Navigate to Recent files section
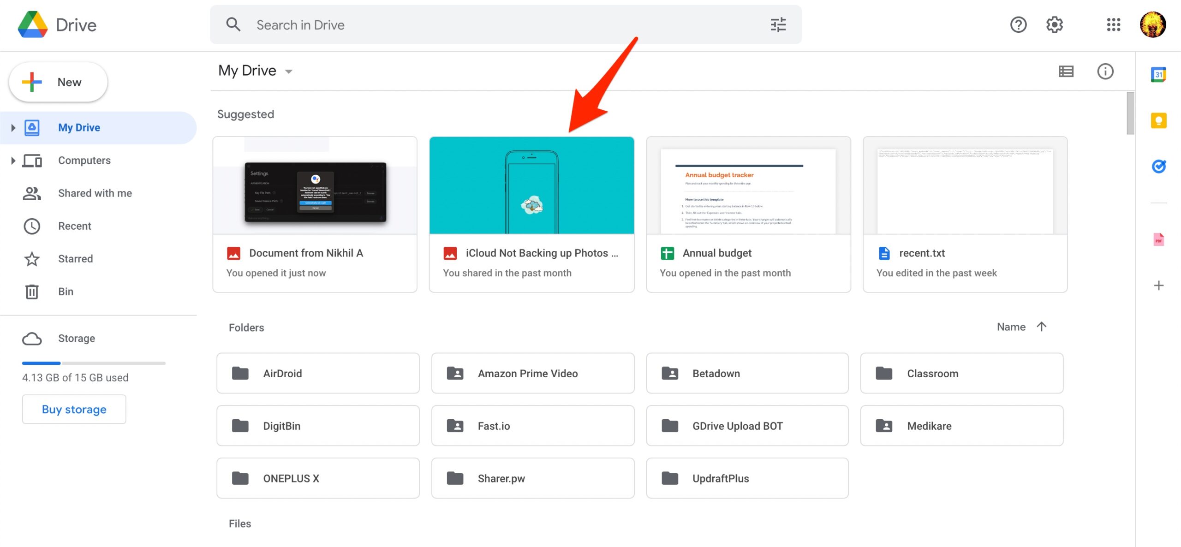 (x=74, y=225)
